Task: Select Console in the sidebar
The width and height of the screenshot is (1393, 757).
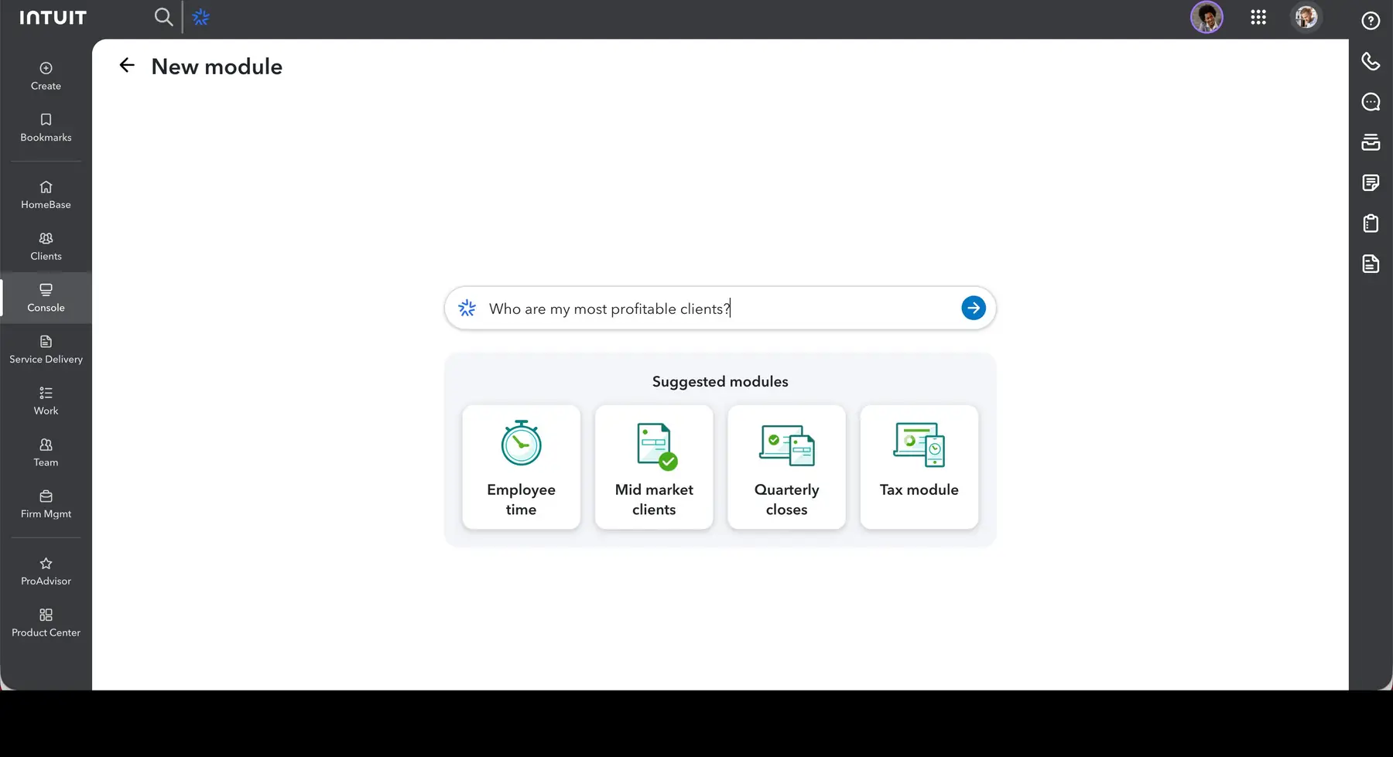Action: tap(46, 298)
